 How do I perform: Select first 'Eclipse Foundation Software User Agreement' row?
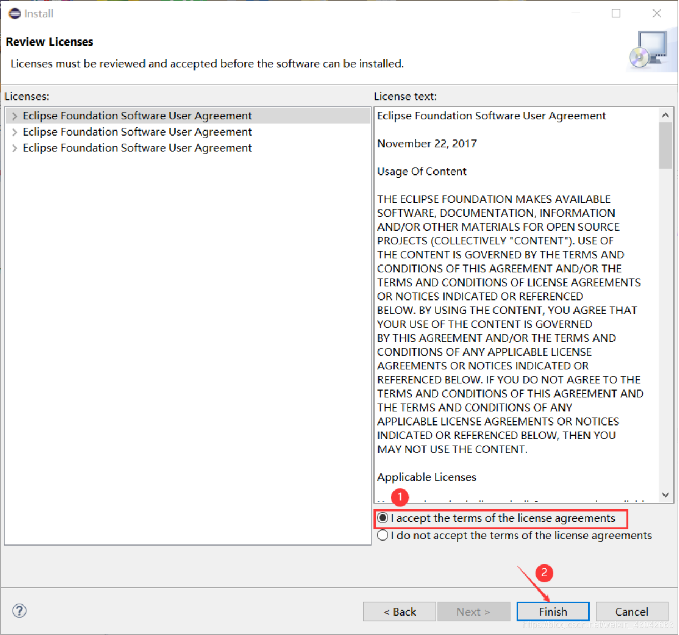(188, 116)
